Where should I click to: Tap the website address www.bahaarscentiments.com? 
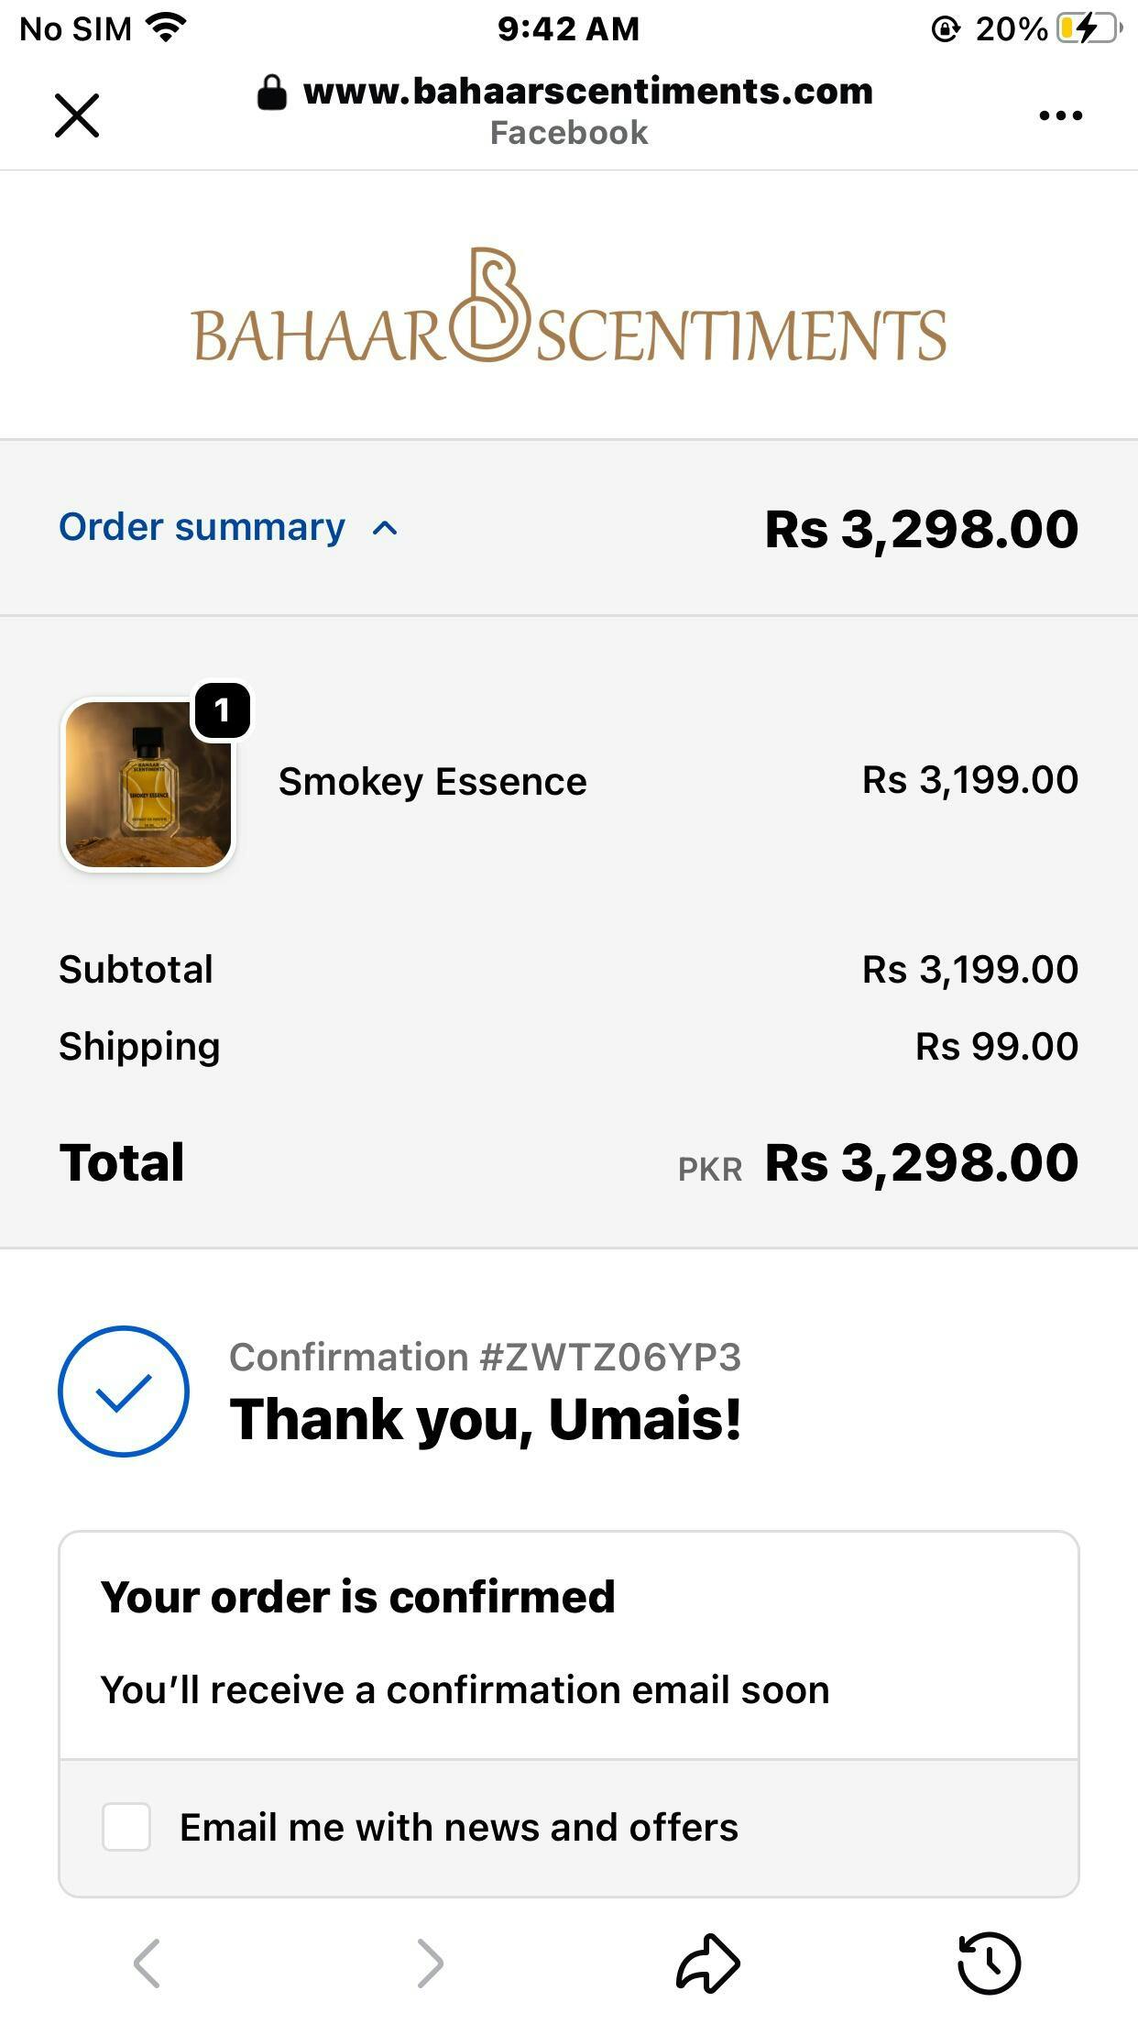pos(587,92)
